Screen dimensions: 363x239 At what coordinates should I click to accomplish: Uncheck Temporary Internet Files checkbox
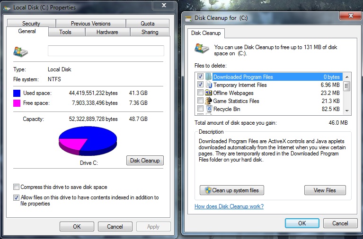tap(201, 85)
